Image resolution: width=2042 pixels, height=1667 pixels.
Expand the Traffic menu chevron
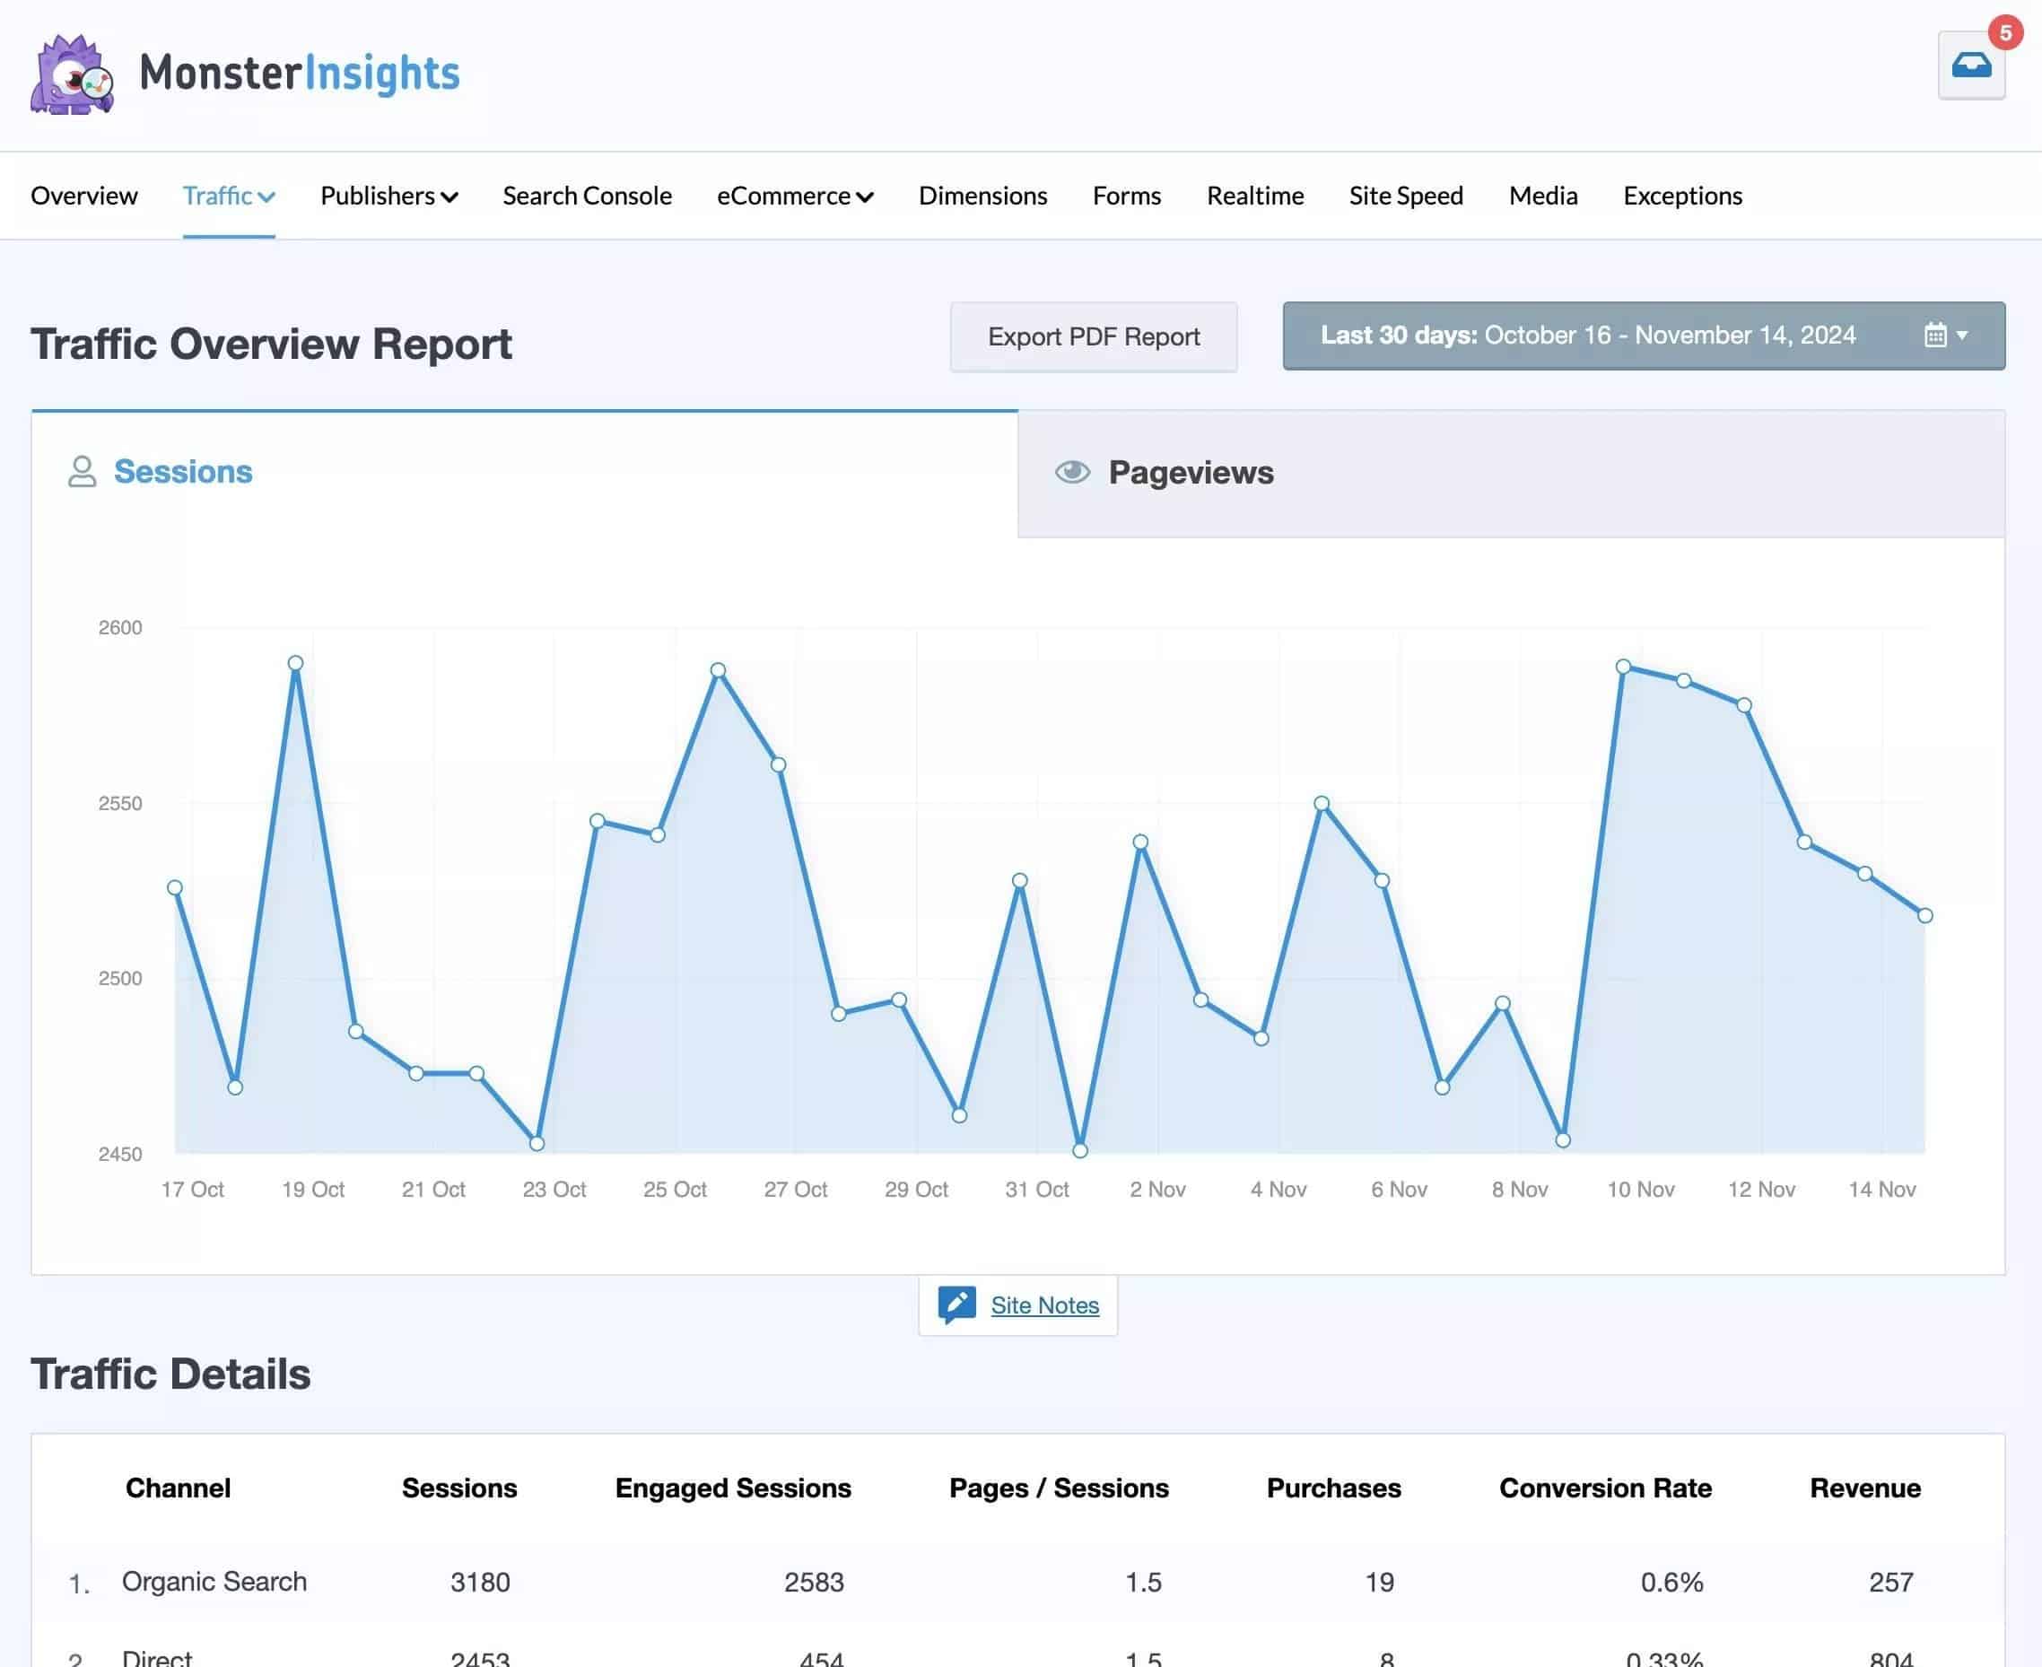point(266,196)
